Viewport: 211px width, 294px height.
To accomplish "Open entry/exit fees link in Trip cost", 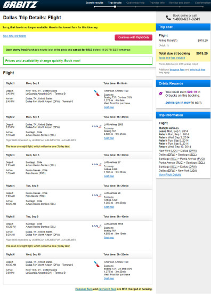I will 198,69.
